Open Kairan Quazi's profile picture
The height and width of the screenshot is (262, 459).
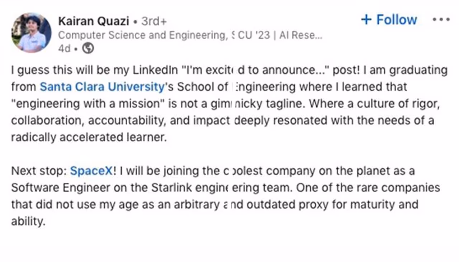point(31,33)
